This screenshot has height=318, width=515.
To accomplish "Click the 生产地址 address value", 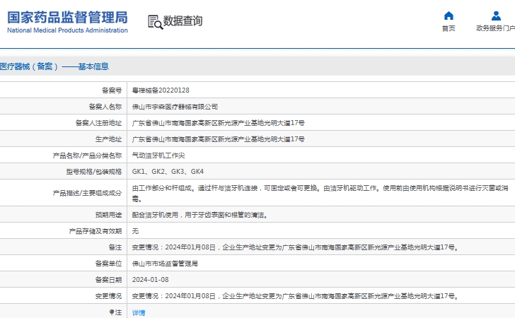I will [219, 139].
